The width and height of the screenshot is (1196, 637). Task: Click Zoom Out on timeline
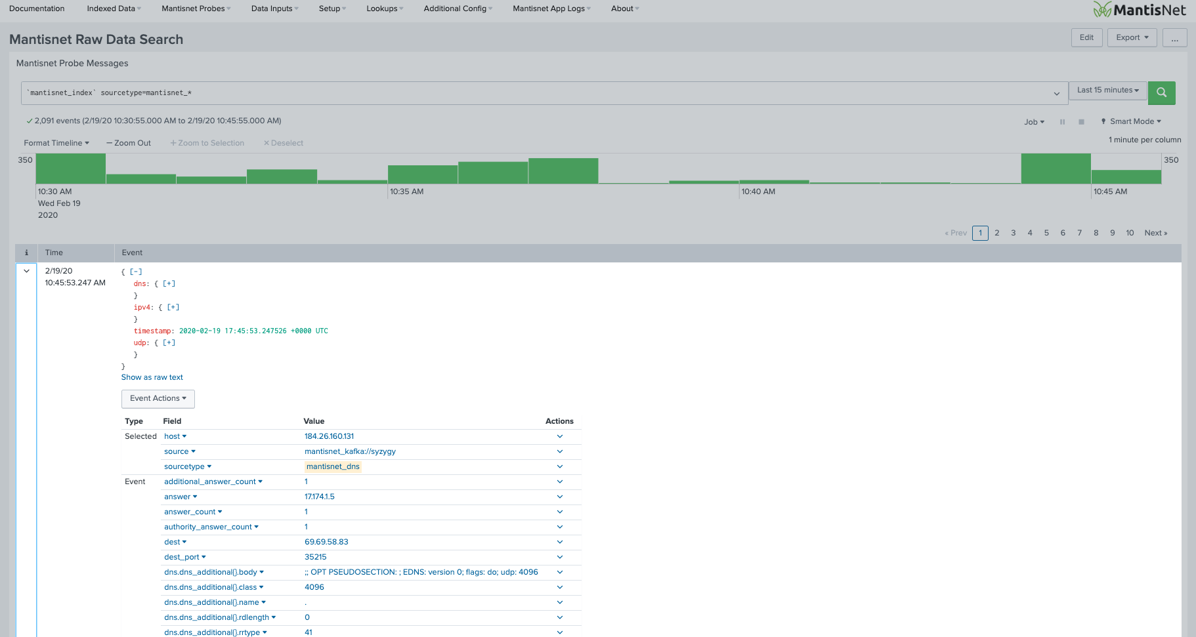click(129, 143)
